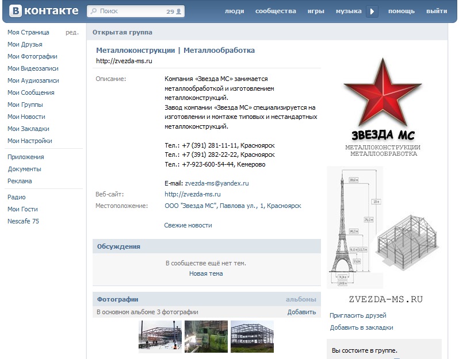Click the ред. edit link
The width and height of the screenshot is (459, 359).
72,32
